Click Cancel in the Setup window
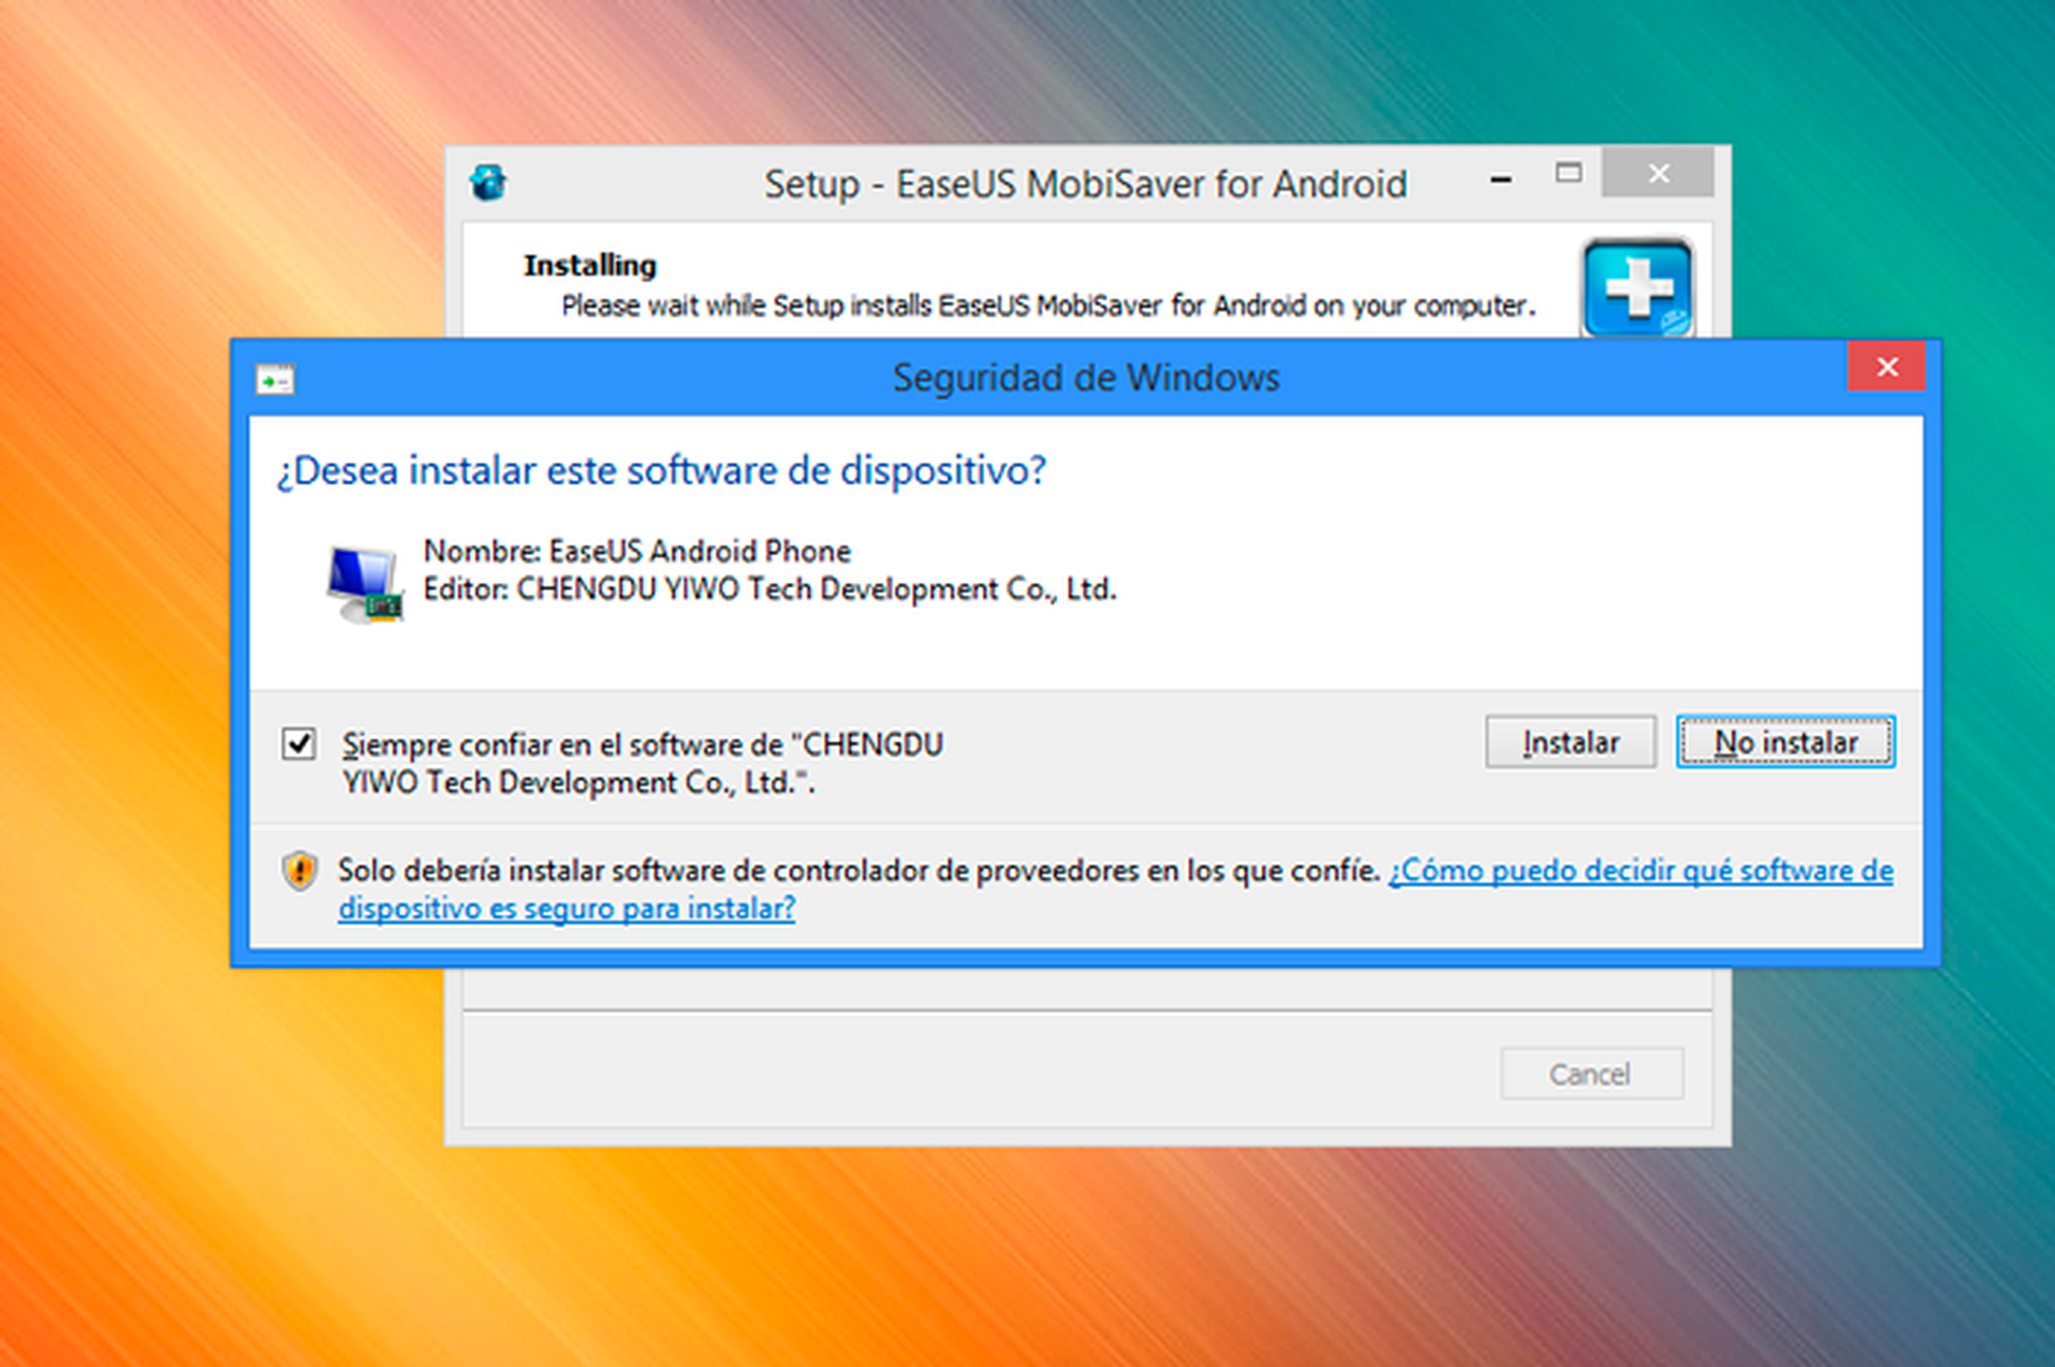2055x1367 pixels. point(1592,1073)
